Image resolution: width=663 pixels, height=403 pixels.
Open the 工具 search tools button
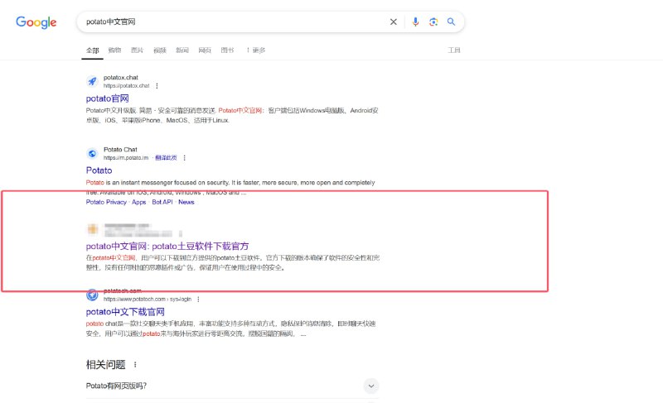coord(454,50)
